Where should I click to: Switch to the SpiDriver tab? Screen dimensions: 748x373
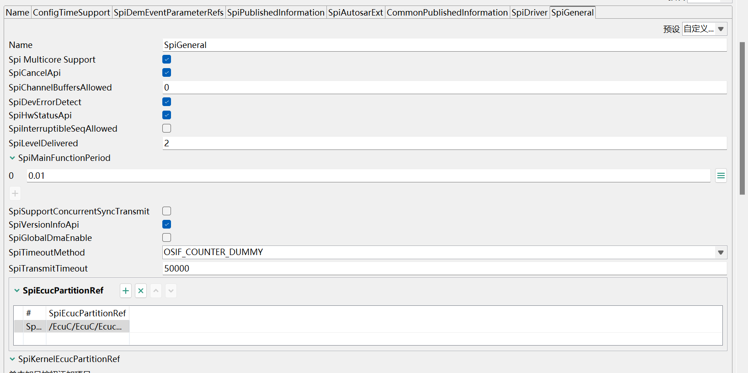pos(529,12)
